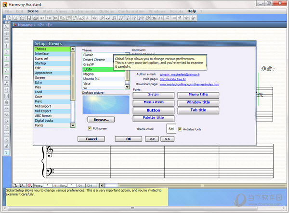
Task: Click the magnifier zoom icon in bottom bar
Action: [22, 186]
